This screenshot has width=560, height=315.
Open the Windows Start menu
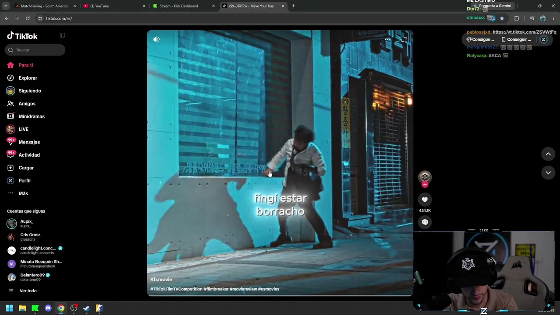pos(9,308)
